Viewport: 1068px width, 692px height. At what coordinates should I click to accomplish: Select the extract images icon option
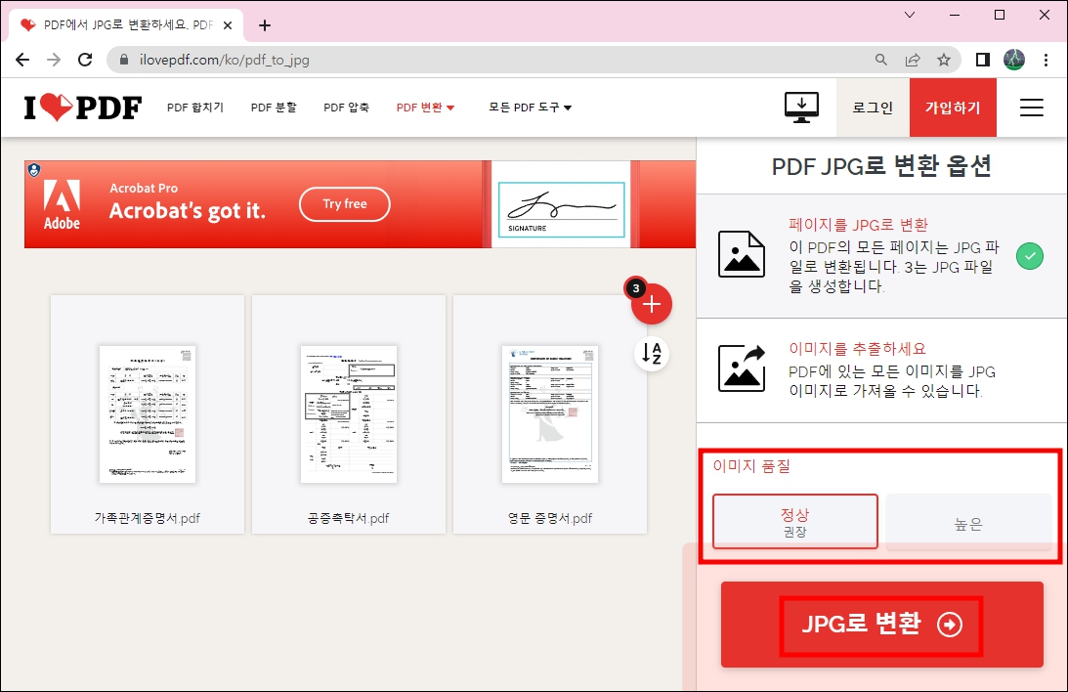click(x=741, y=368)
